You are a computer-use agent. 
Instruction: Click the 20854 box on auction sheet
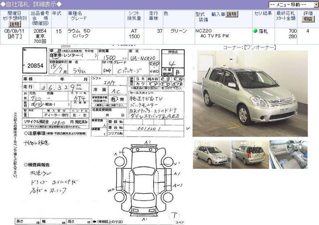coord(34,61)
